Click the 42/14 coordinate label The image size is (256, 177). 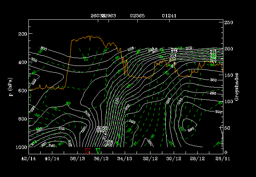[29, 158]
